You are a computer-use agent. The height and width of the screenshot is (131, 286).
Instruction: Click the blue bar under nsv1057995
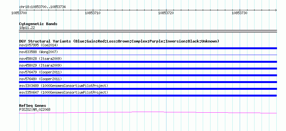148,48
